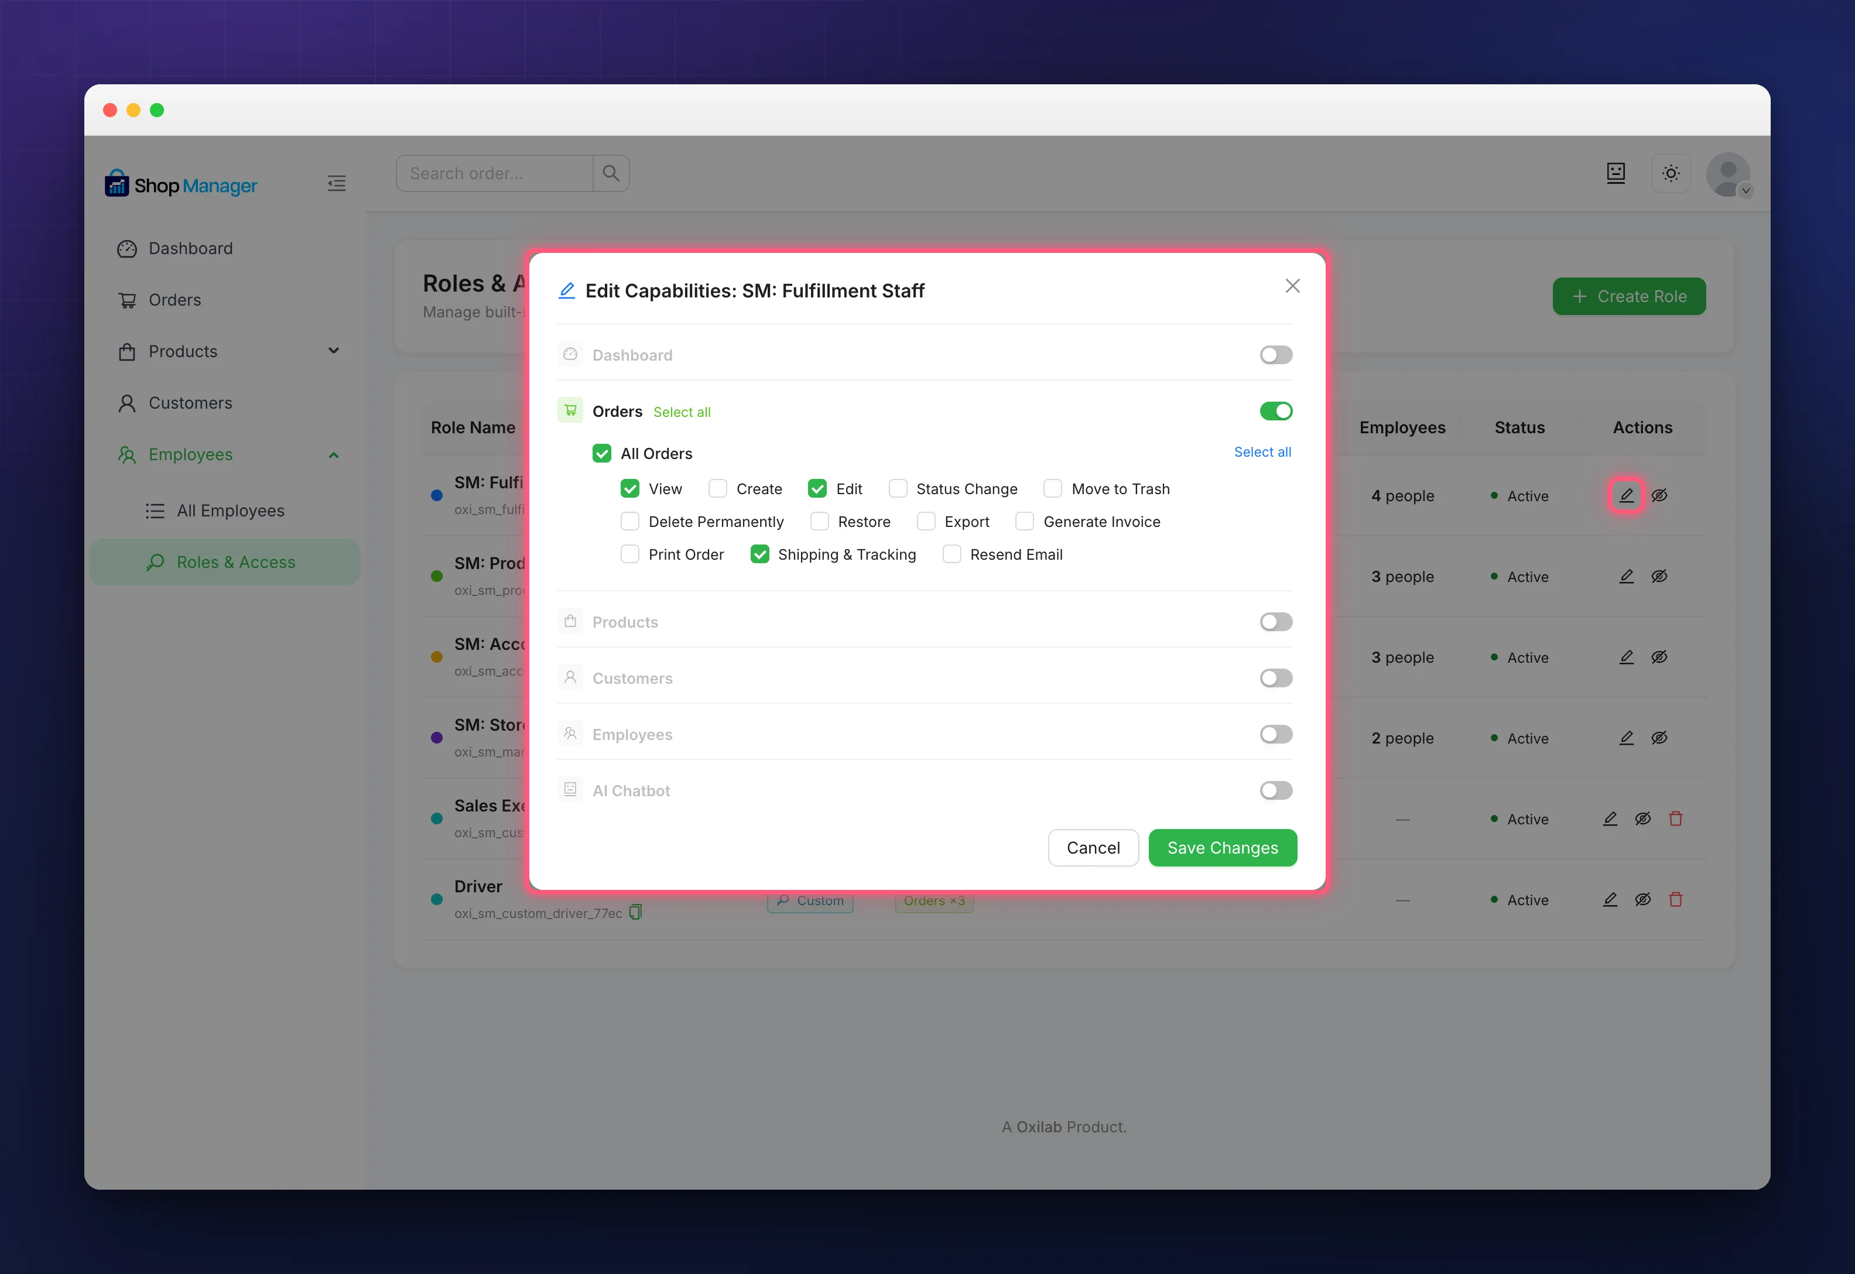Enable the Customers capability toggle
This screenshot has height=1274, width=1855.
coord(1275,678)
